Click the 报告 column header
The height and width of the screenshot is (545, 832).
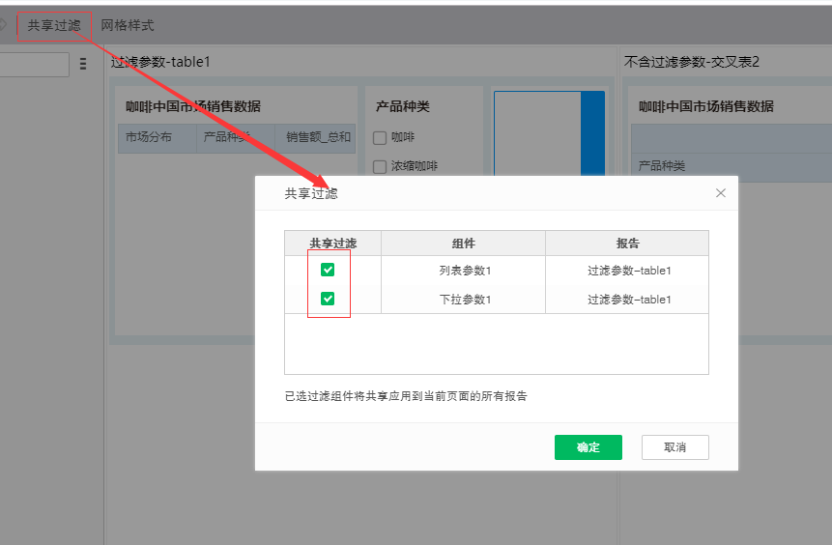coord(627,244)
